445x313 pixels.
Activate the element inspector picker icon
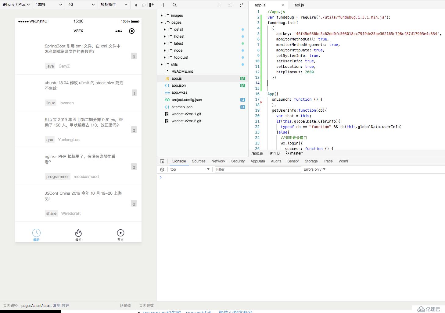[162, 161]
